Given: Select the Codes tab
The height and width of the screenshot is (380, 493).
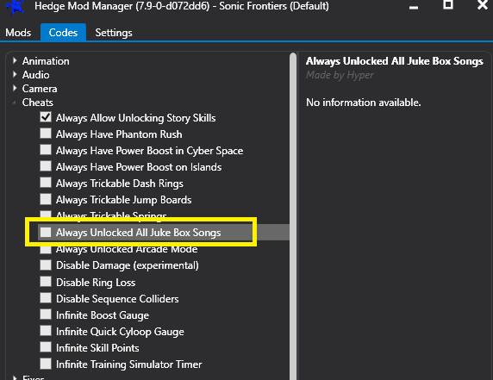Looking at the screenshot, I should [63, 33].
